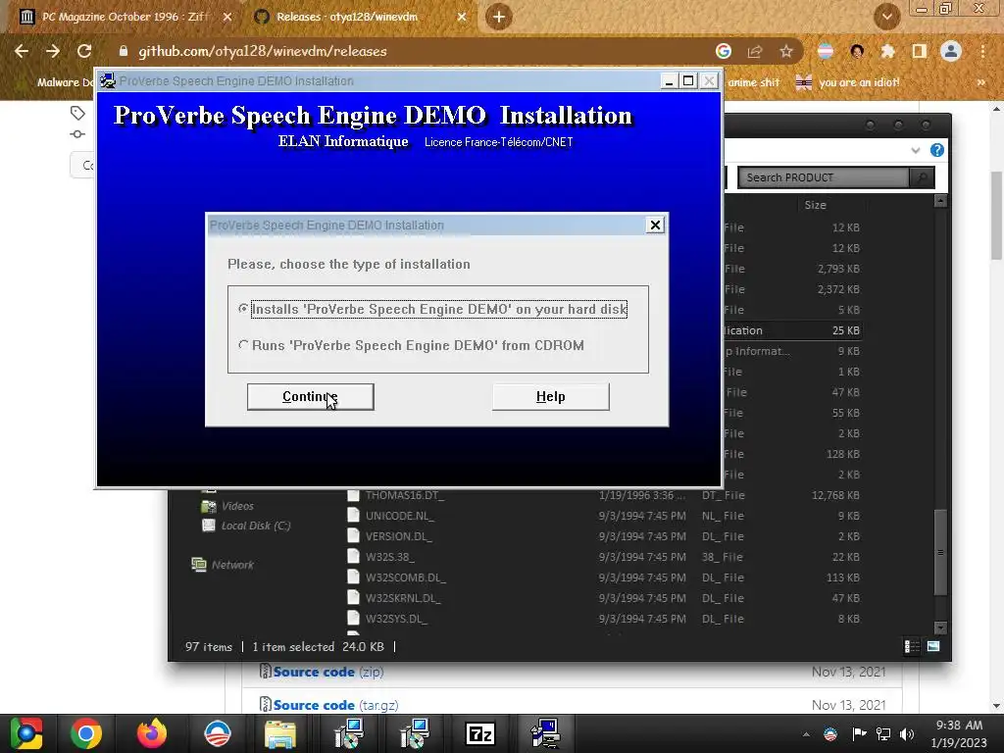Open Local Disk (C:) in Explorer sidebar

[x=246, y=526]
